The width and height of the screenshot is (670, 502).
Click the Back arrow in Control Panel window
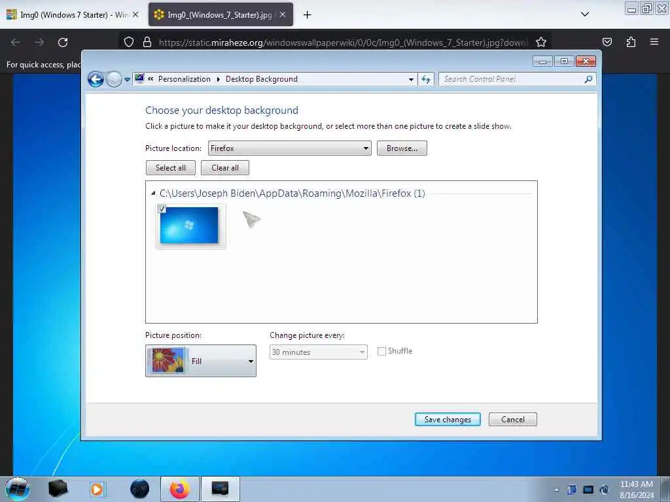tap(96, 79)
